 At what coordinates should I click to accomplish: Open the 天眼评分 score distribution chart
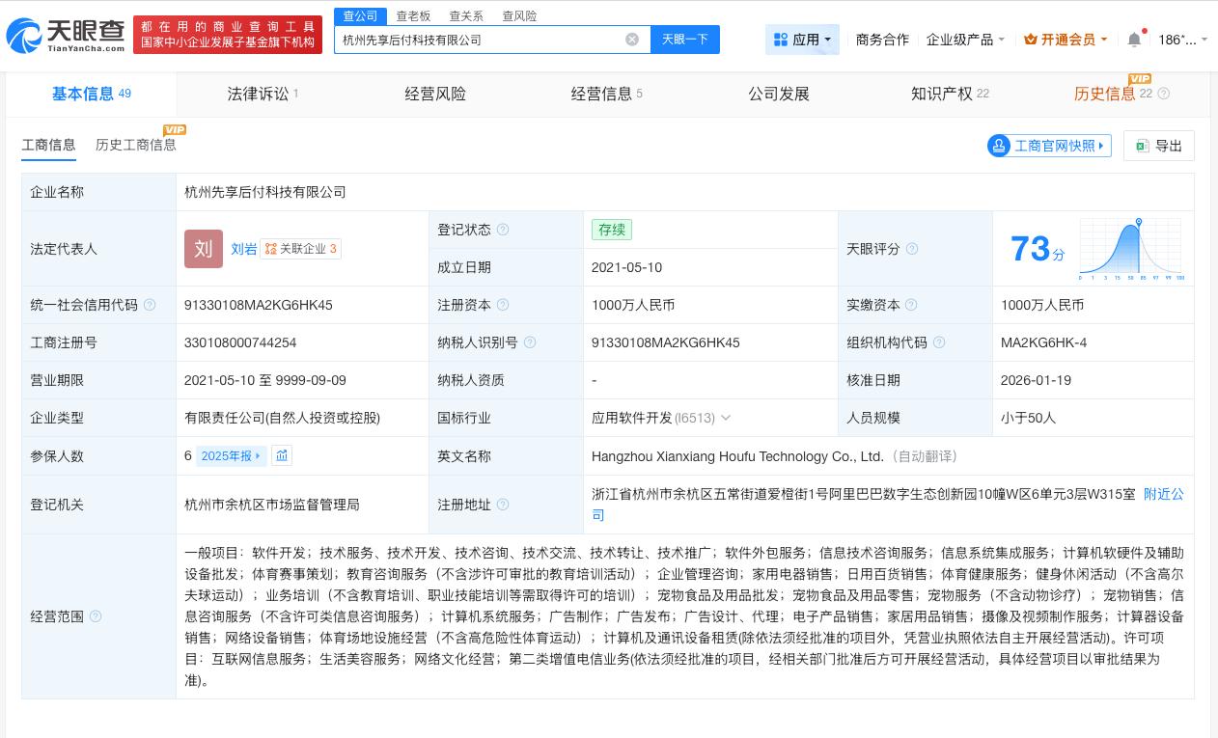point(1132,249)
